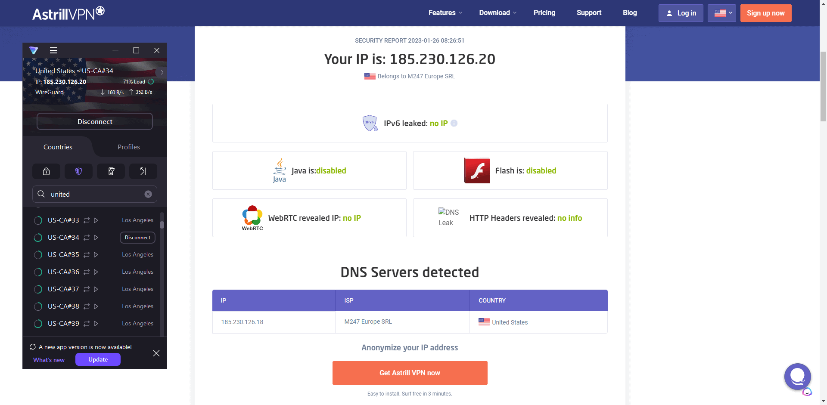Select load circle for US-CA#35

[38, 255]
